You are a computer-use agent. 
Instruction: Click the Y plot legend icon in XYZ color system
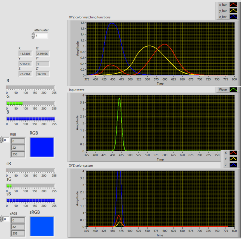(233, 159)
